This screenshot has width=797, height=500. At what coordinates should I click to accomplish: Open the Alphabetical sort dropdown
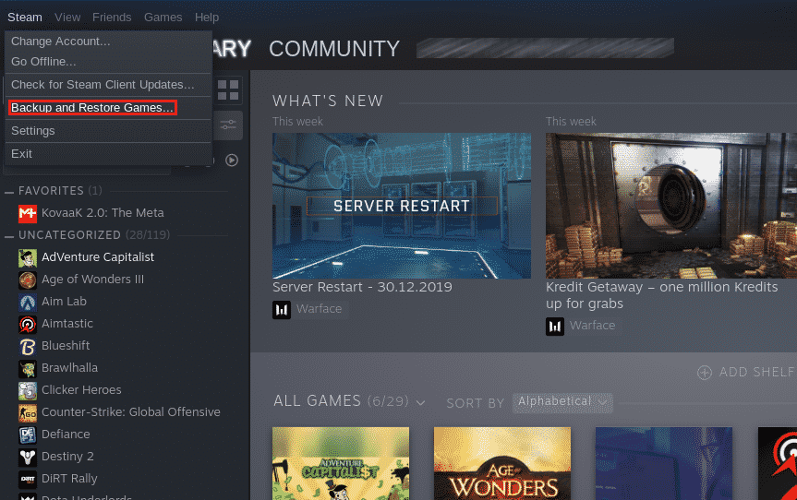coord(562,402)
